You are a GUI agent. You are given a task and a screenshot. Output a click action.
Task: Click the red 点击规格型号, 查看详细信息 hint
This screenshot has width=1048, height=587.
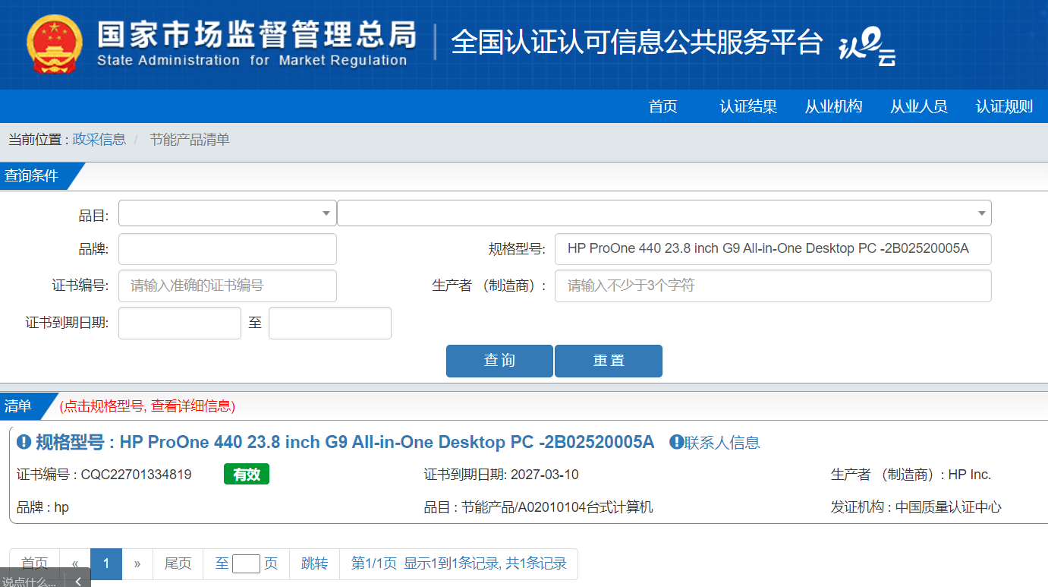point(147,406)
